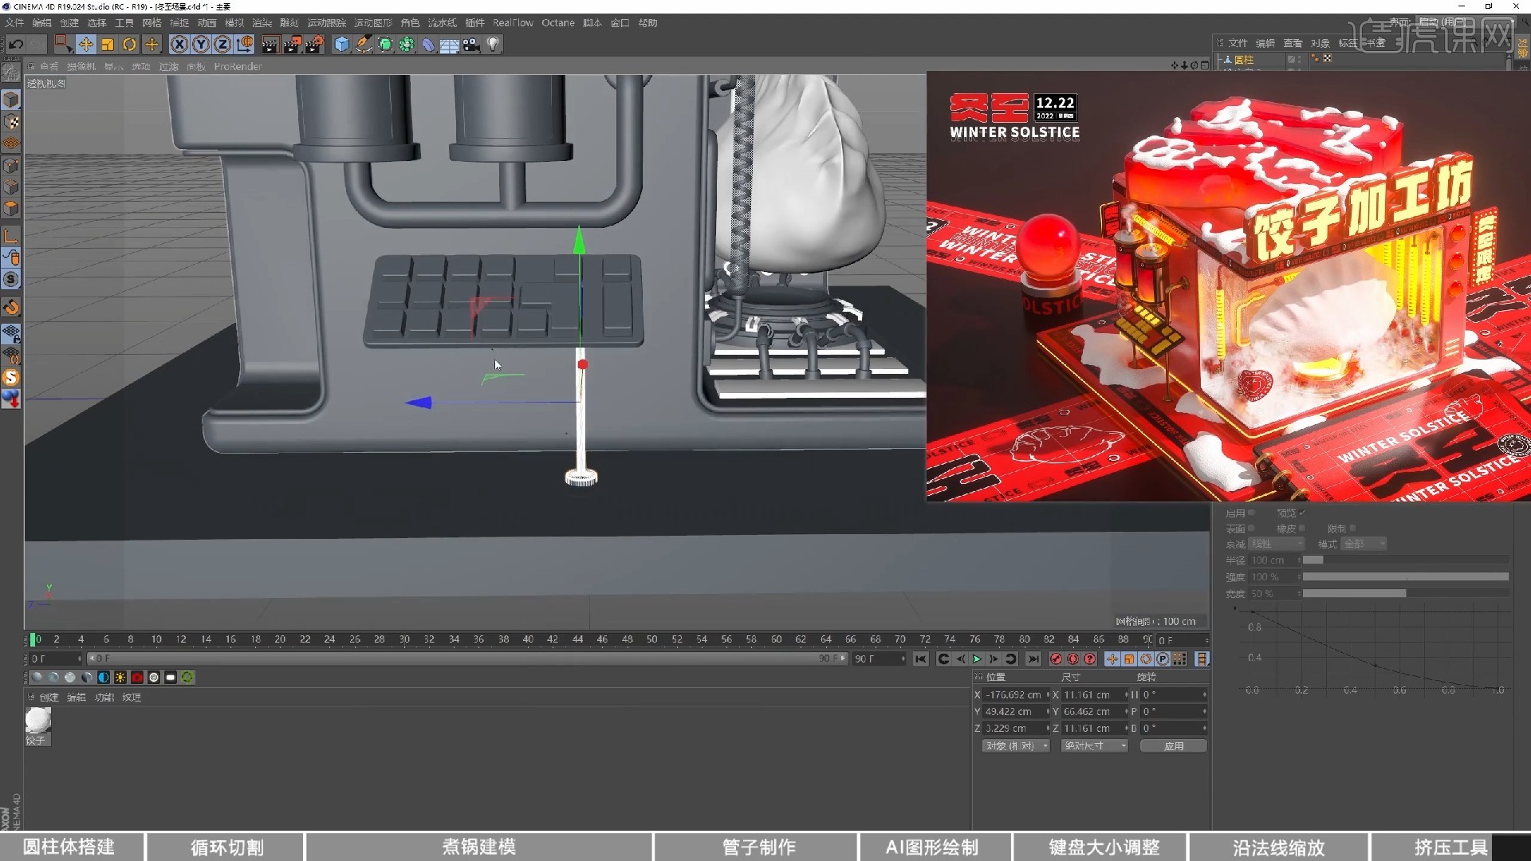Image resolution: width=1531 pixels, height=861 pixels.
Task: Open the Subdivision Surface generator icon
Action: pyautogui.click(x=385, y=45)
